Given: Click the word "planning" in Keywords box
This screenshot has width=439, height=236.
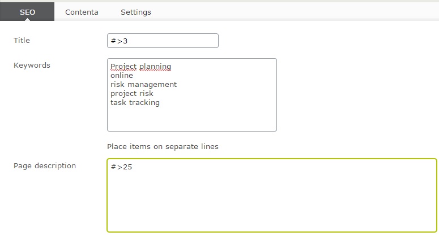Looking at the screenshot, I should tap(155, 67).
